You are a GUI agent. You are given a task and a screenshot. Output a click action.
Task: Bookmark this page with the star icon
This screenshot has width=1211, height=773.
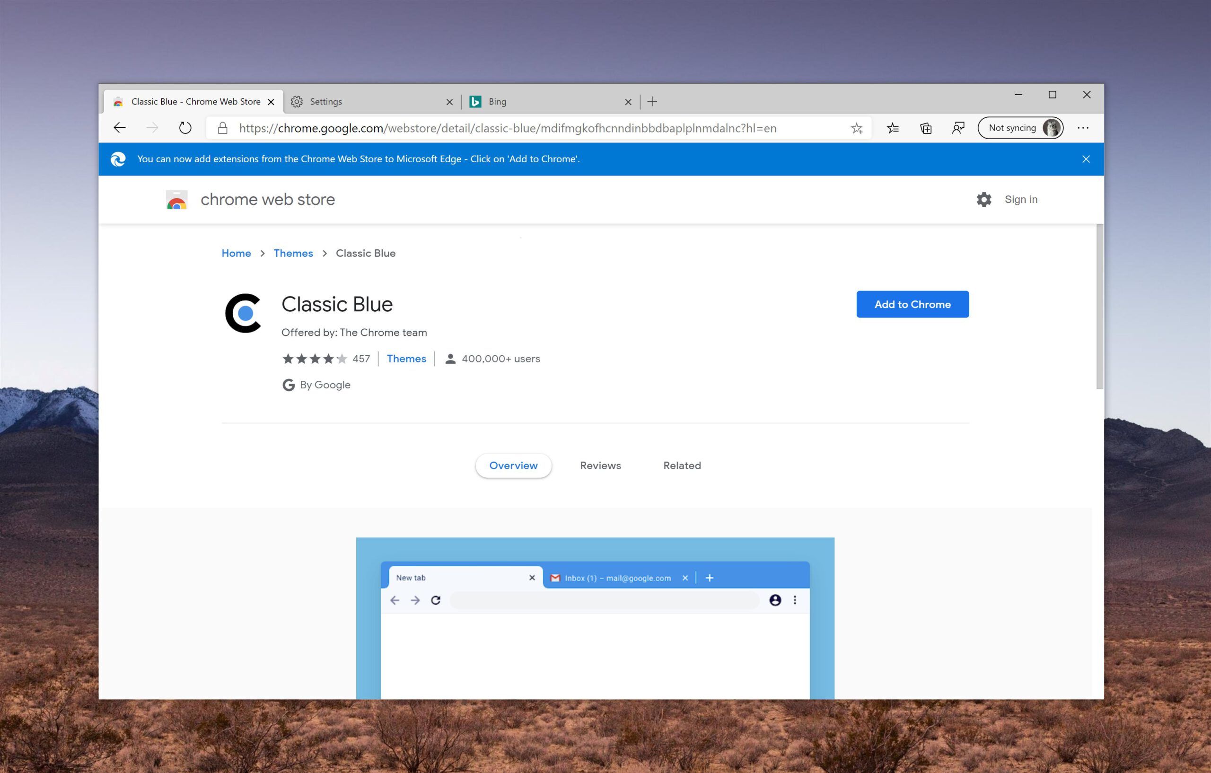(x=857, y=128)
